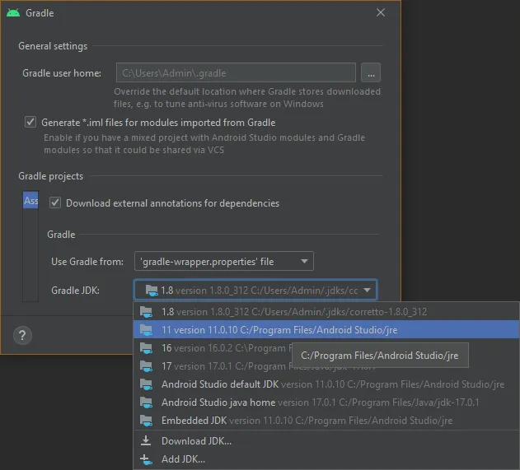Viewport: 520px width, 470px height.
Task: Toggle Generate *.iml files checkbox
Action: point(30,122)
